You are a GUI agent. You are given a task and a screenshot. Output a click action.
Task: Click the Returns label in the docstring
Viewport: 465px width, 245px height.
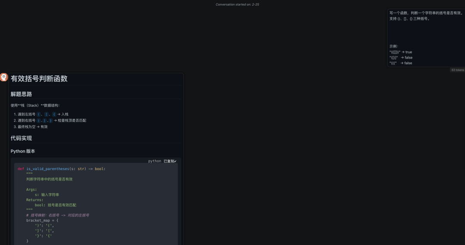click(x=34, y=200)
